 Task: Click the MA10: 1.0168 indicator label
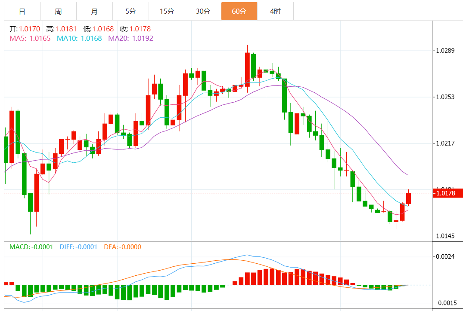click(x=79, y=38)
